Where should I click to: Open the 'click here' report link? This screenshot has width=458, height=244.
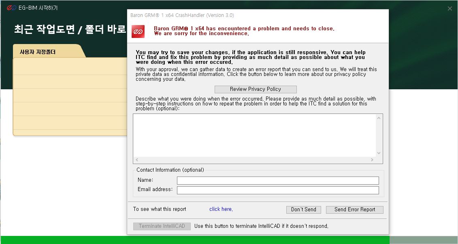tap(221, 209)
